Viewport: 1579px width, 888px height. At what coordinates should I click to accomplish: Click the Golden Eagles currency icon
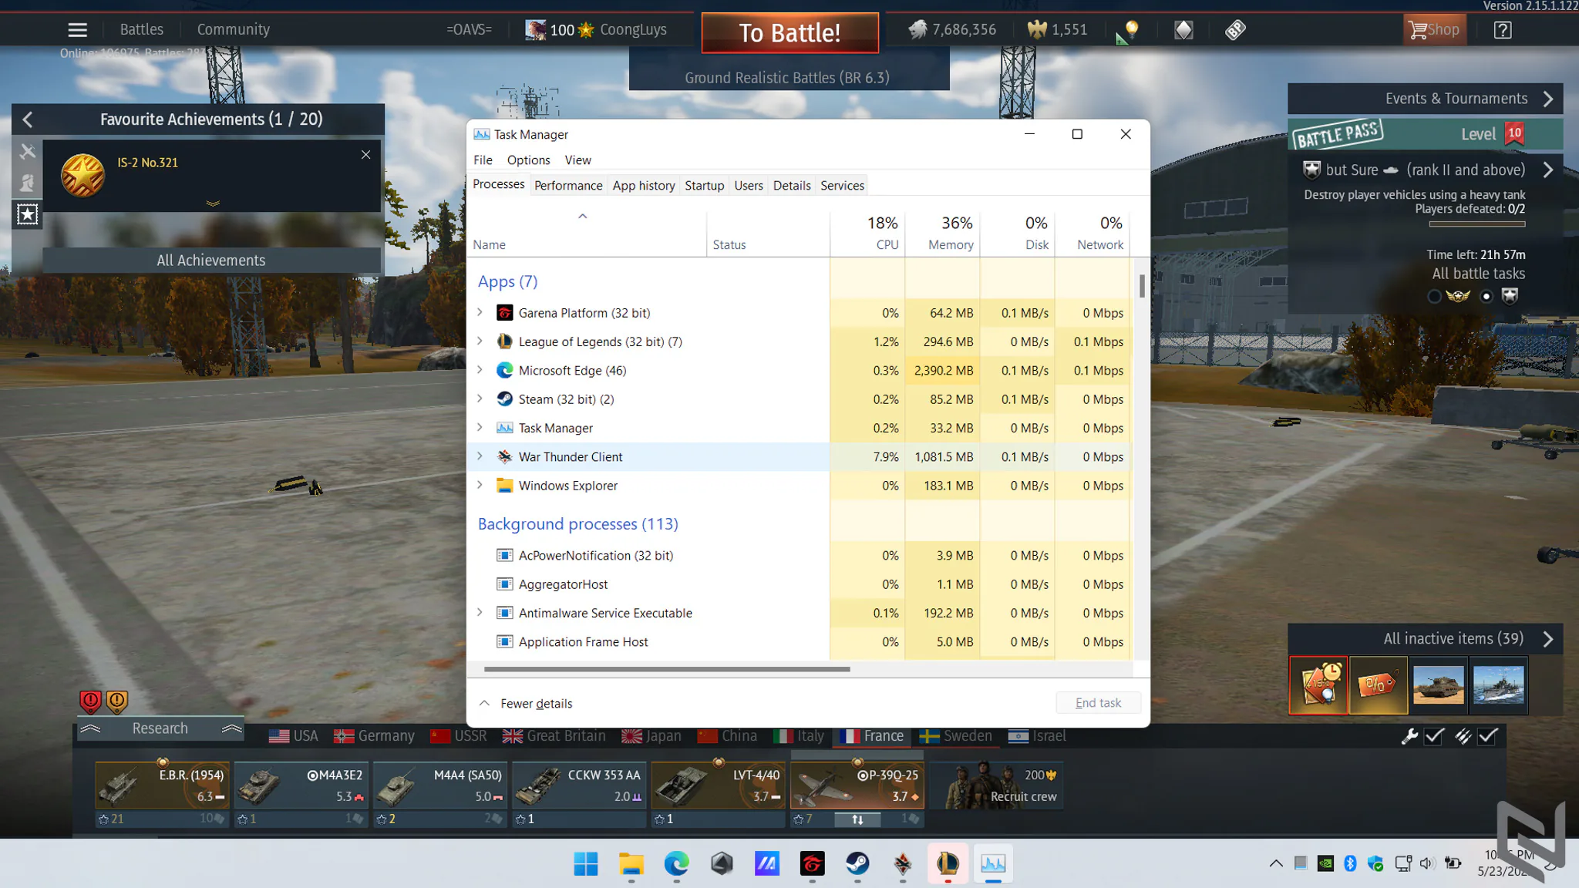click(x=1037, y=30)
